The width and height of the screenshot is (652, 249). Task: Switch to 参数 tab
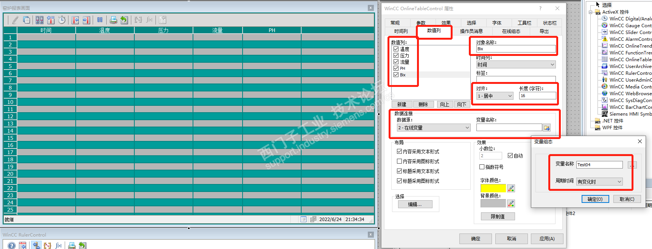421,23
